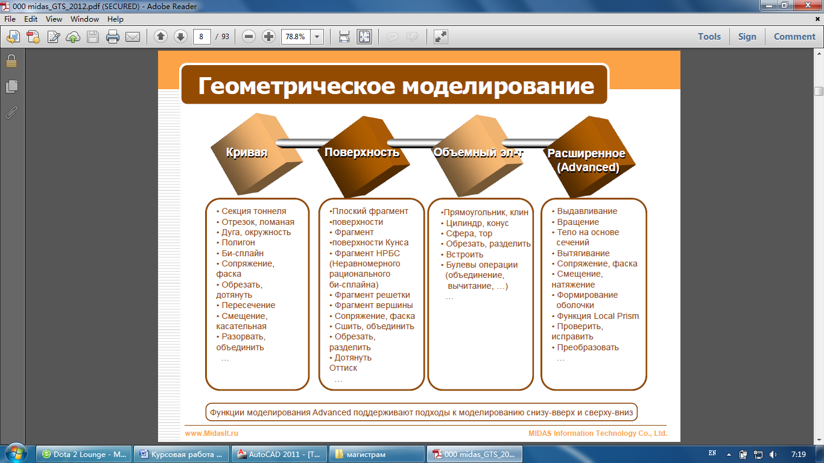This screenshot has width=824, height=463.
Task: Click the Кривая cube label
Action: (x=246, y=153)
